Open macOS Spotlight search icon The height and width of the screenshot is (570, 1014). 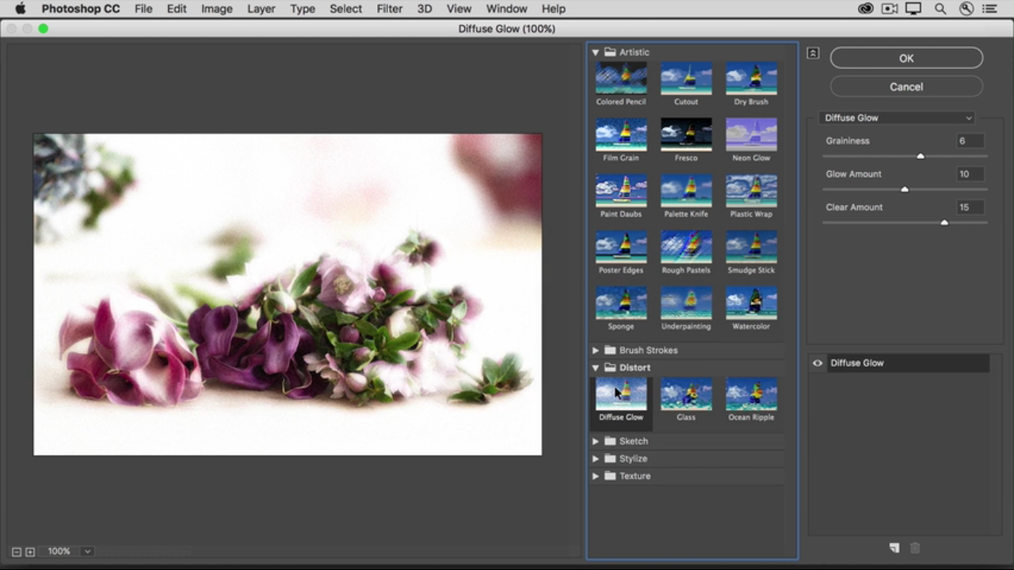coord(940,9)
